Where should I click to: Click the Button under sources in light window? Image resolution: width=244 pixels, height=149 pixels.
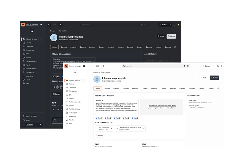point(100,135)
